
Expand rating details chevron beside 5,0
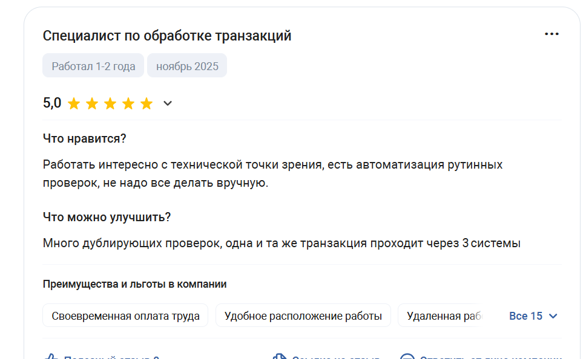pos(168,103)
